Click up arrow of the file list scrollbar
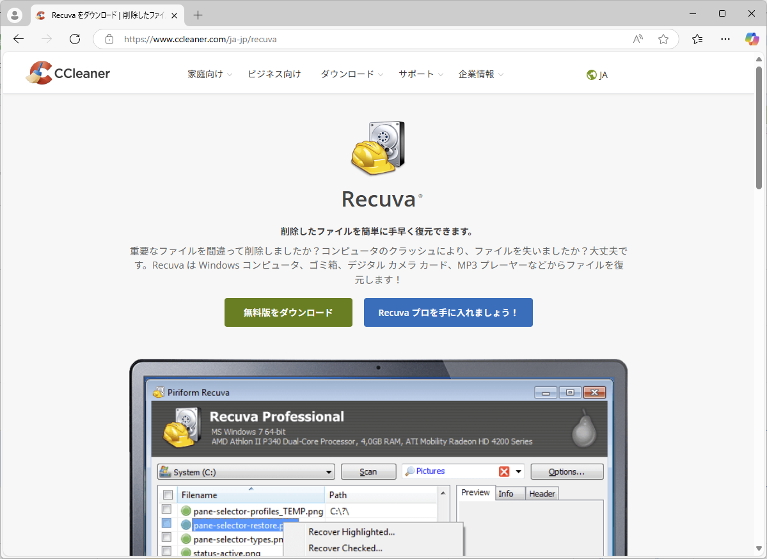767x559 pixels. tap(443, 493)
